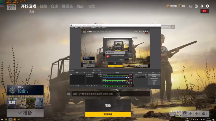This screenshot has height=121, width=216.
Task: Move source down in OBS sources panel
Action: (x=97, y=86)
